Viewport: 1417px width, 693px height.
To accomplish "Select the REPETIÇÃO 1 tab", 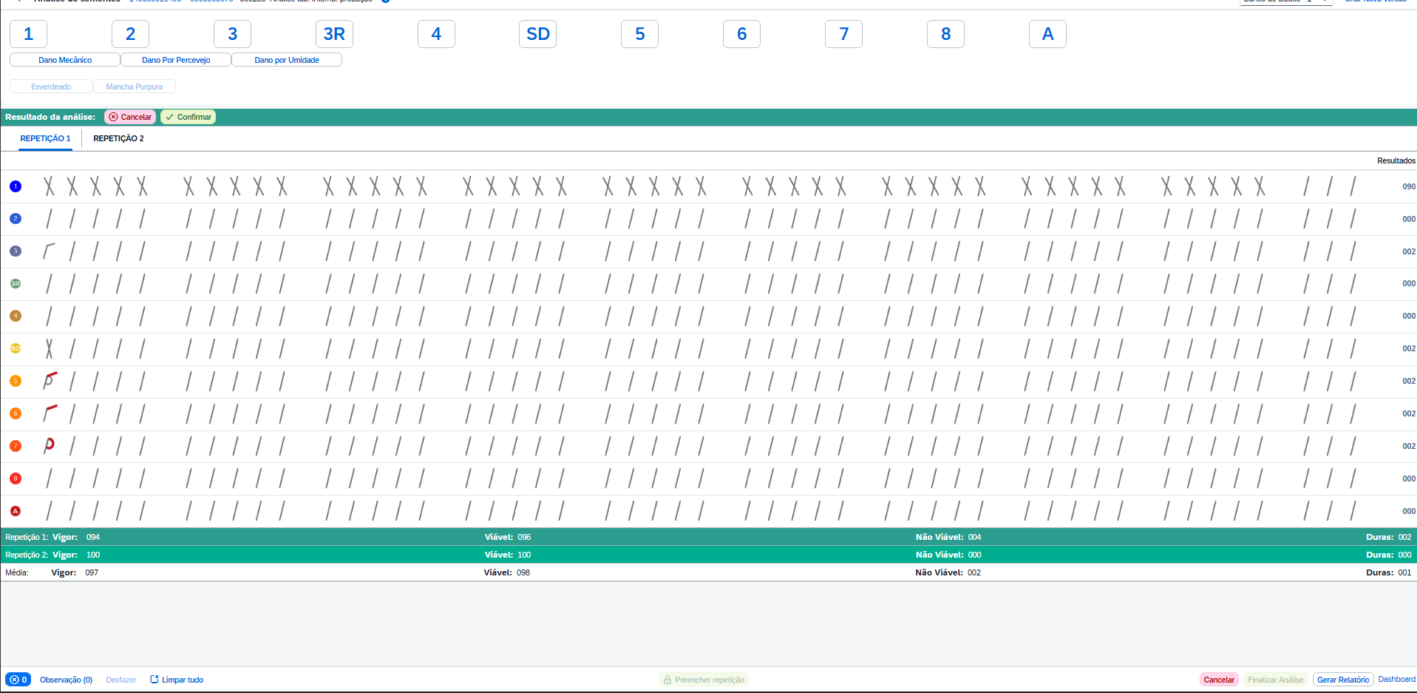I will (x=45, y=138).
